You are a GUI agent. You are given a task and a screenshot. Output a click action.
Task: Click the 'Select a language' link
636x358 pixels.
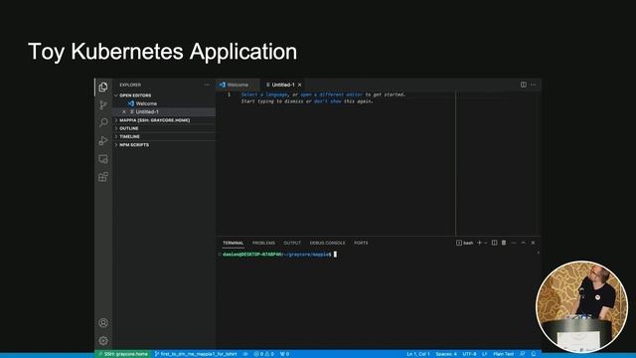click(x=264, y=94)
